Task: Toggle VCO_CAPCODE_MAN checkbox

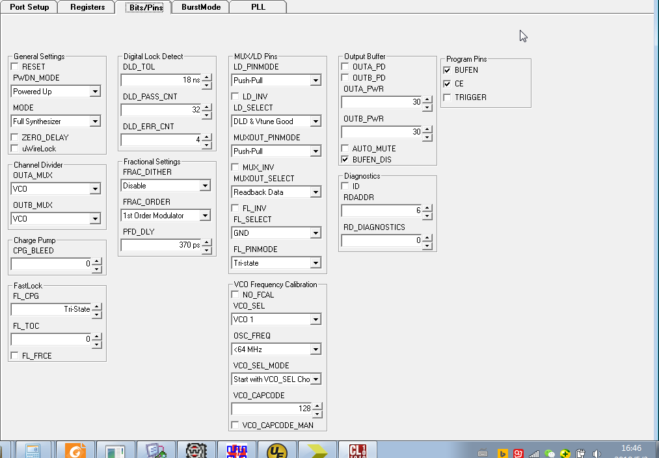Action: point(235,425)
